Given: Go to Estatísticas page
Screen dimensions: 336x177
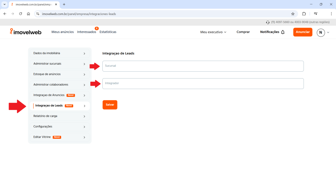Looking at the screenshot, I should click(108, 32).
